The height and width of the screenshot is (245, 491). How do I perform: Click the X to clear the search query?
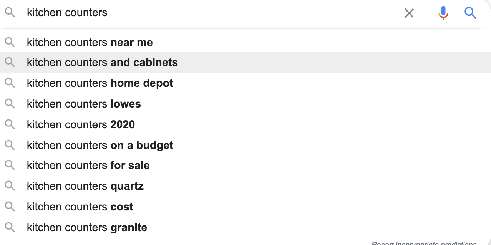point(409,13)
